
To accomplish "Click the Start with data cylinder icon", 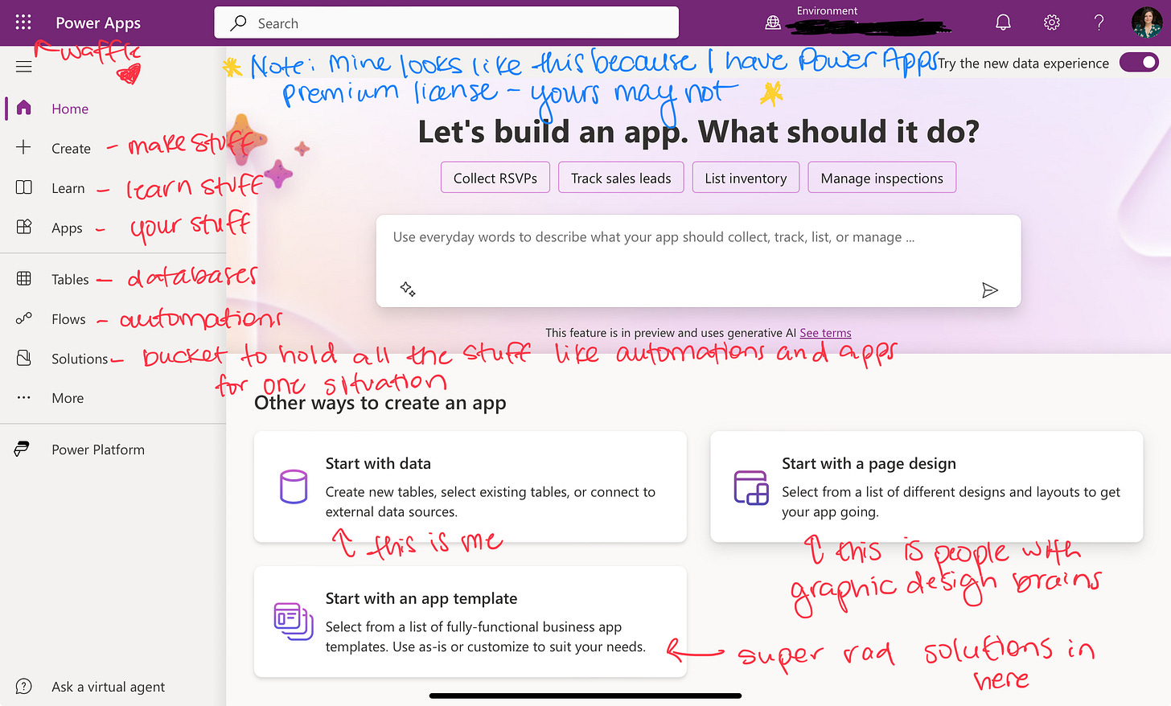I will (294, 486).
